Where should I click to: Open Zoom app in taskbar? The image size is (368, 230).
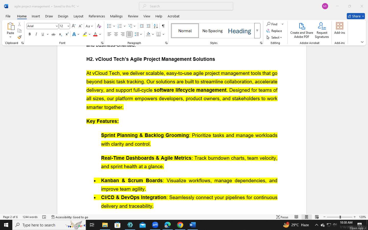pyautogui.click(x=155, y=225)
